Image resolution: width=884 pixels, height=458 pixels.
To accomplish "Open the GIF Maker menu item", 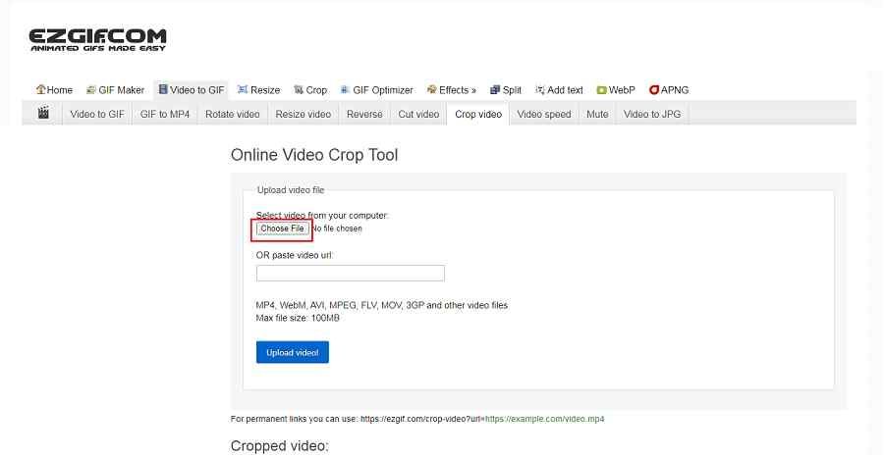I will 116,90.
